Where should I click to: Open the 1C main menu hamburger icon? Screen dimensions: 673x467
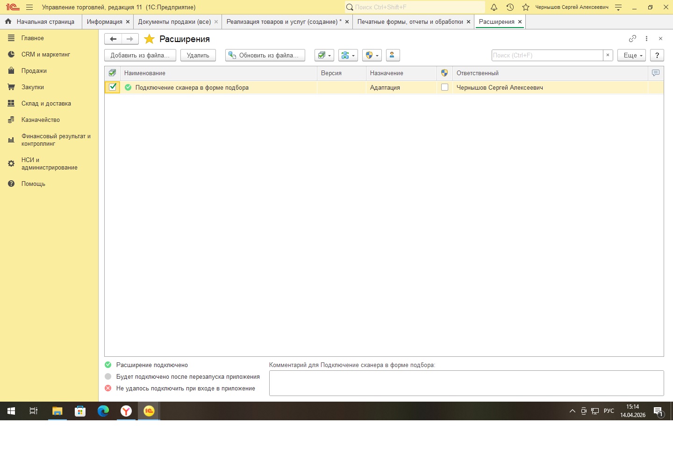pos(29,7)
